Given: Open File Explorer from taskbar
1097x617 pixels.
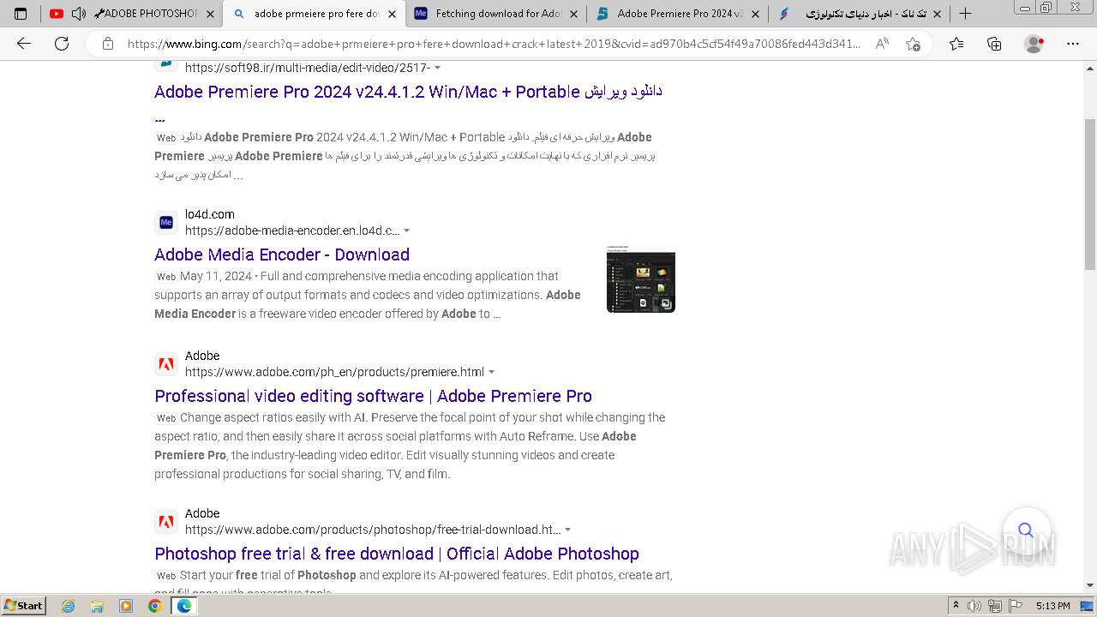Looking at the screenshot, I should click(97, 606).
